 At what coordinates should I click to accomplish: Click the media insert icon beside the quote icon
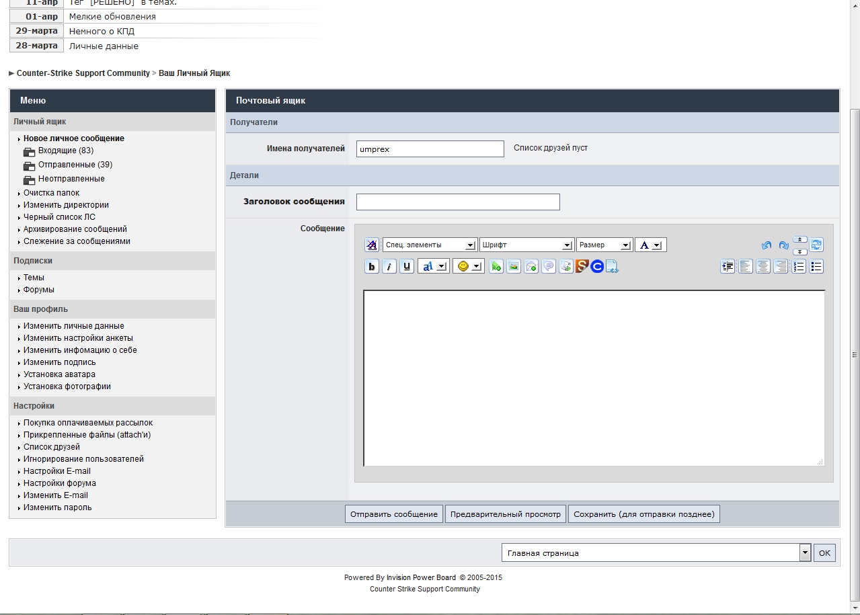coord(566,267)
